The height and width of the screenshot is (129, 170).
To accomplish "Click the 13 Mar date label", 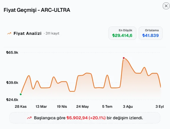I will coord(41,107).
